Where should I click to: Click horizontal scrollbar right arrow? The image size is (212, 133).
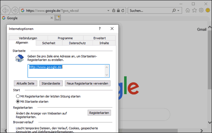[202, 131]
